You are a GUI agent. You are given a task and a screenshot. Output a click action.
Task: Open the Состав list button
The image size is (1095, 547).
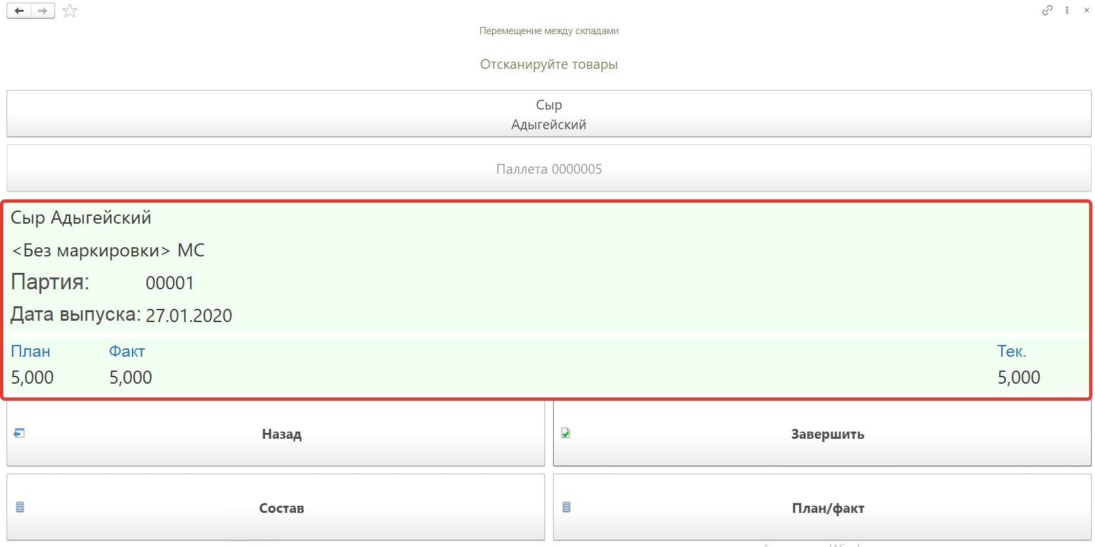281,508
